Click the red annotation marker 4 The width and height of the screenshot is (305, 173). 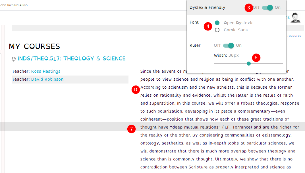tap(208, 27)
